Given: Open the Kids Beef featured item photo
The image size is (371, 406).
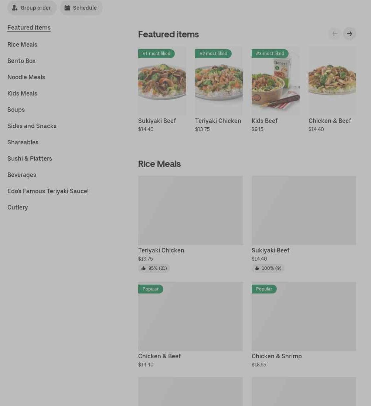Looking at the screenshot, I should click(x=275, y=81).
